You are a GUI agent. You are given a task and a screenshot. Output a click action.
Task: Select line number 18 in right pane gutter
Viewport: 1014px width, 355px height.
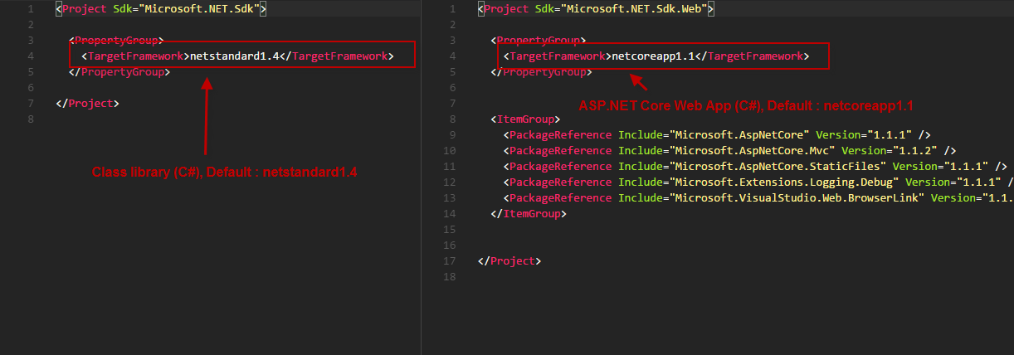pos(450,277)
